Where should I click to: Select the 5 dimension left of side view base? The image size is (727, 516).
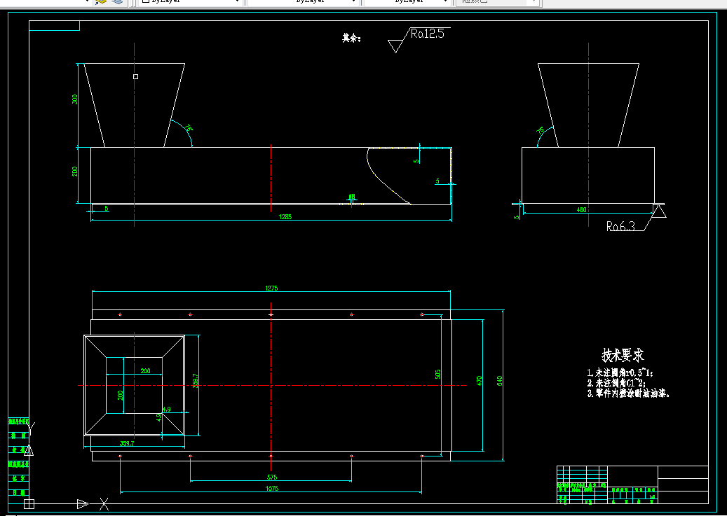[517, 217]
